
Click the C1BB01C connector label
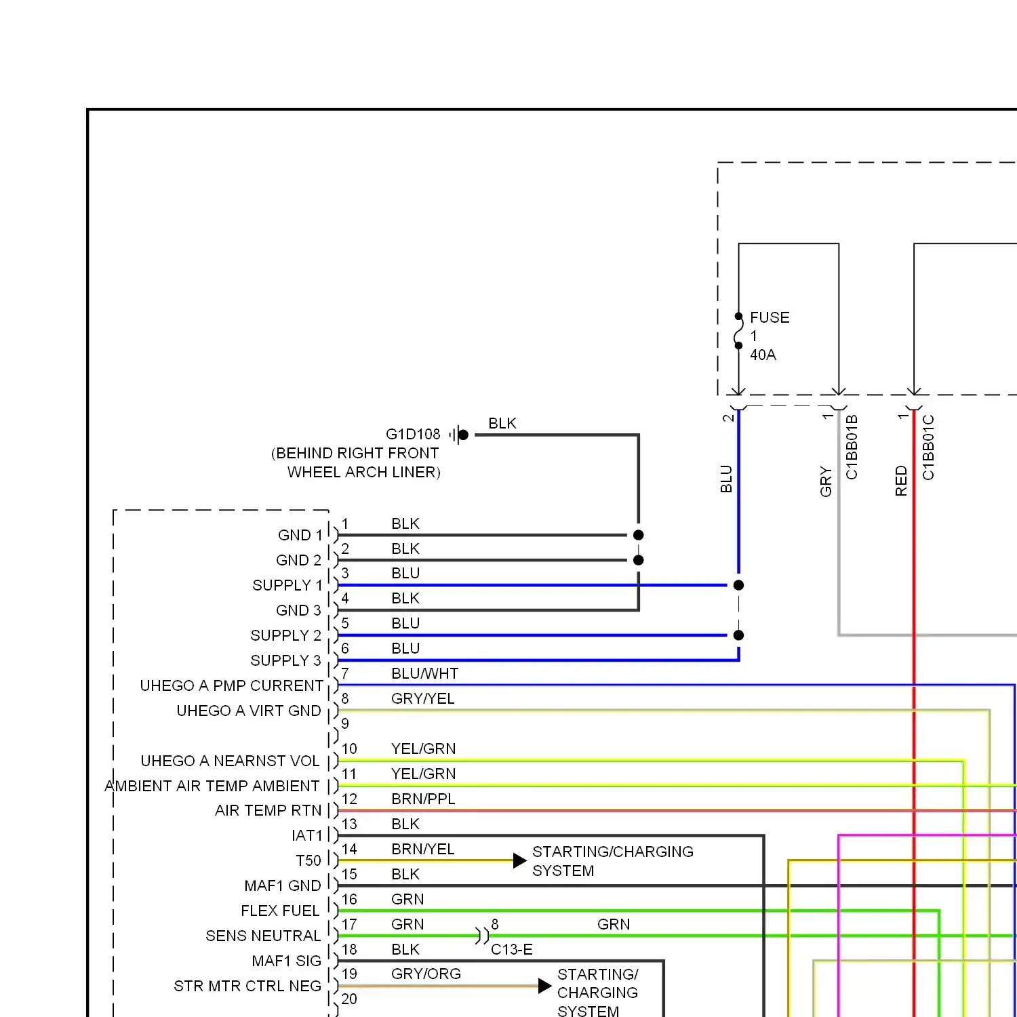929,447
